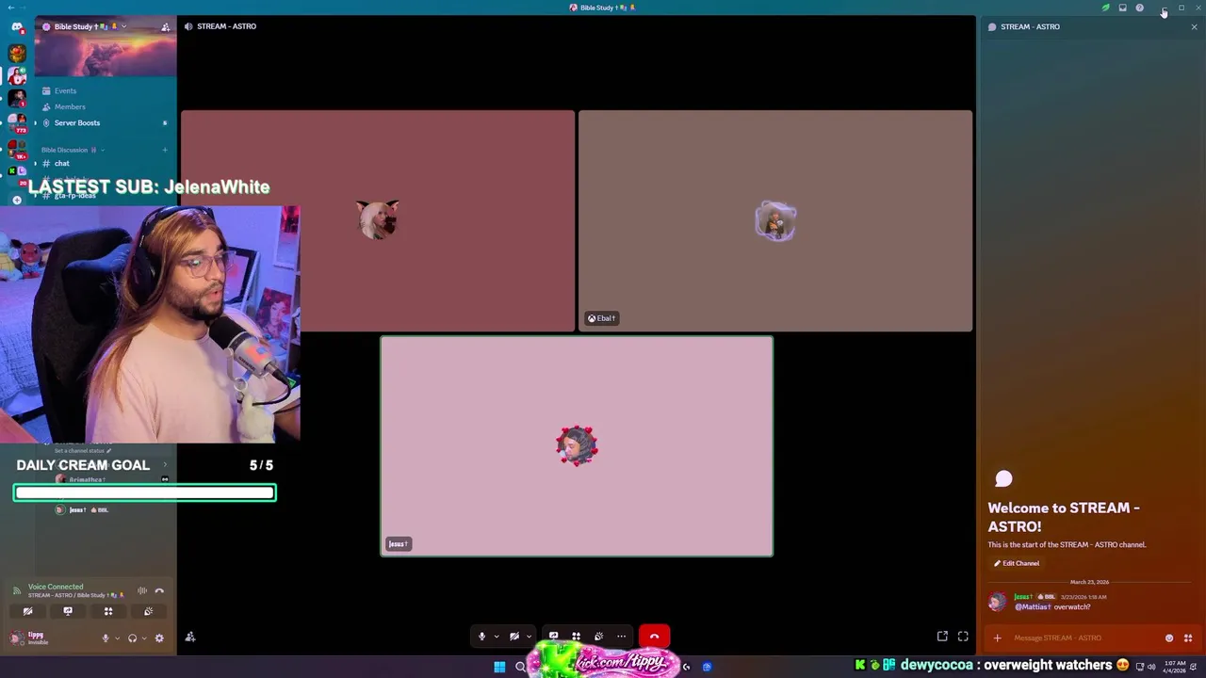Hang up with red disconnect button
This screenshot has height=678, width=1206.
point(654,637)
